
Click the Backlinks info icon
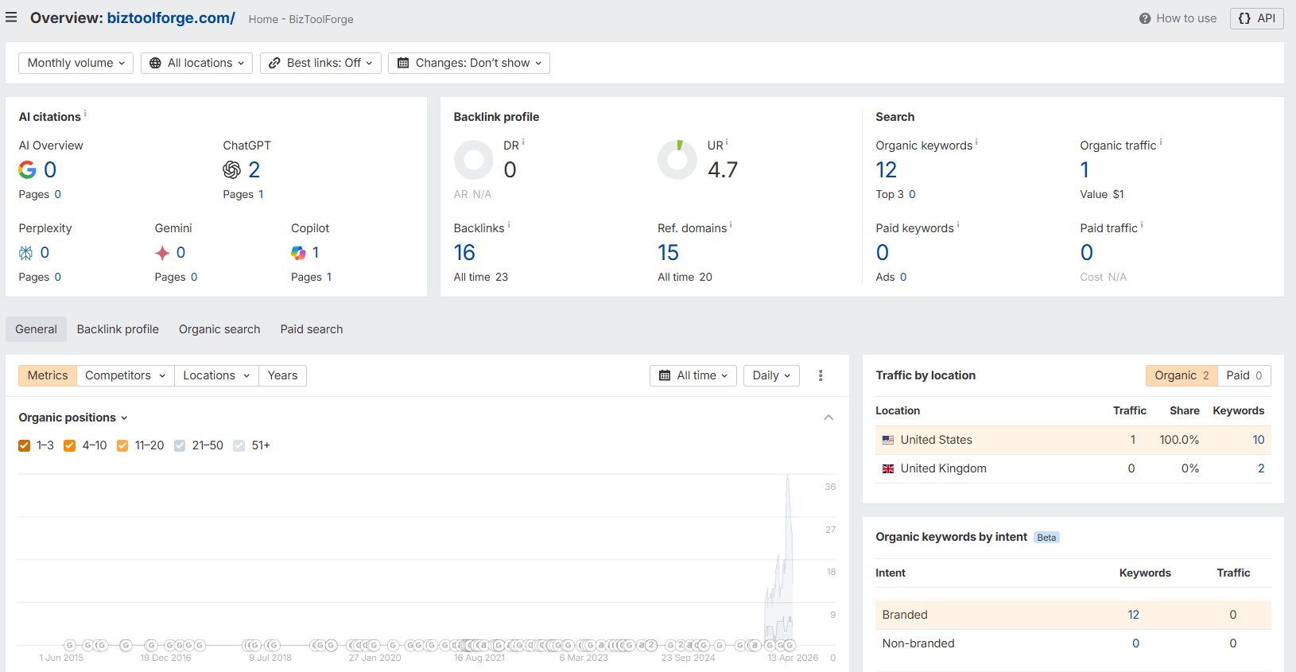click(509, 225)
